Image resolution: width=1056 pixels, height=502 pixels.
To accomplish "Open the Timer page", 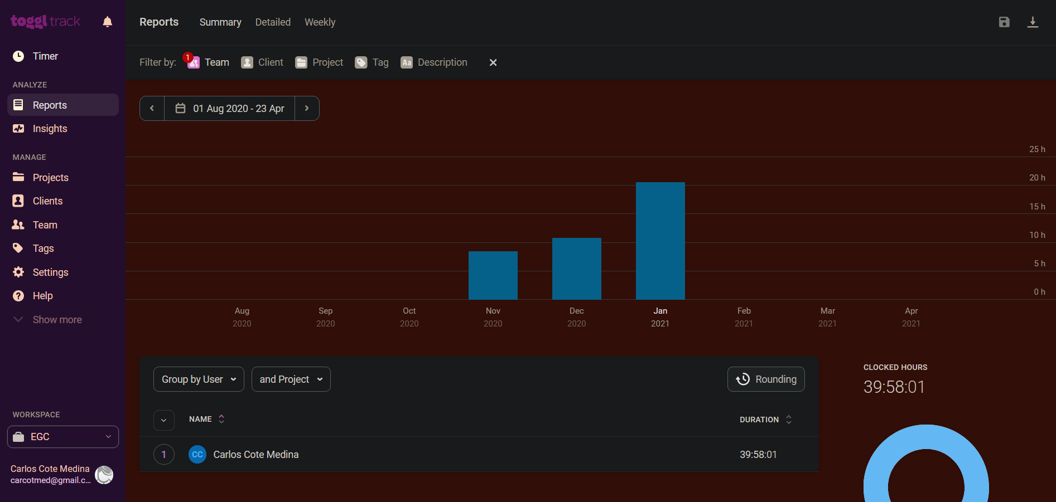I will (x=63, y=56).
